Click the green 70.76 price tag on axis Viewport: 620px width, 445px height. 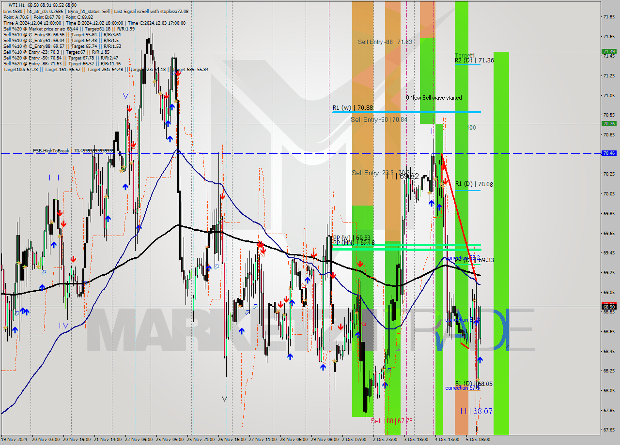click(x=609, y=124)
